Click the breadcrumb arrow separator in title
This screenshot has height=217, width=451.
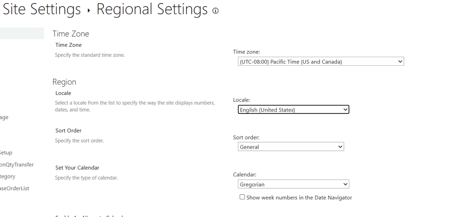tap(88, 10)
